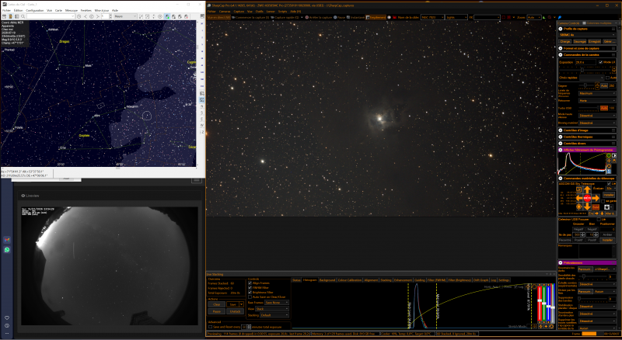
Task: Click Arrêter la capture in SharpCap toolbar
Action: (318, 17)
